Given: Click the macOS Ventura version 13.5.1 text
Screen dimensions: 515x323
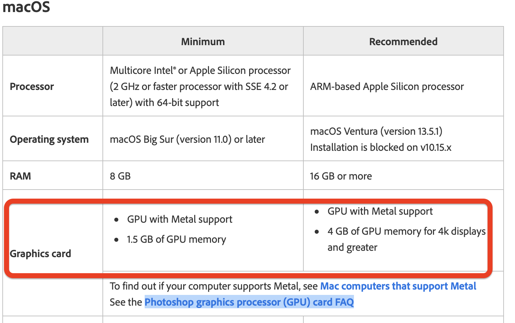Looking at the screenshot, I should (x=376, y=131).
